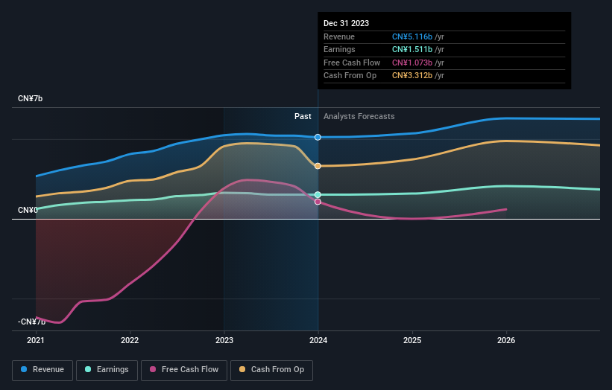Click the 2023 x-axis label
The width and height of the screenshot is (612, 390).
[x=224, y=341]
